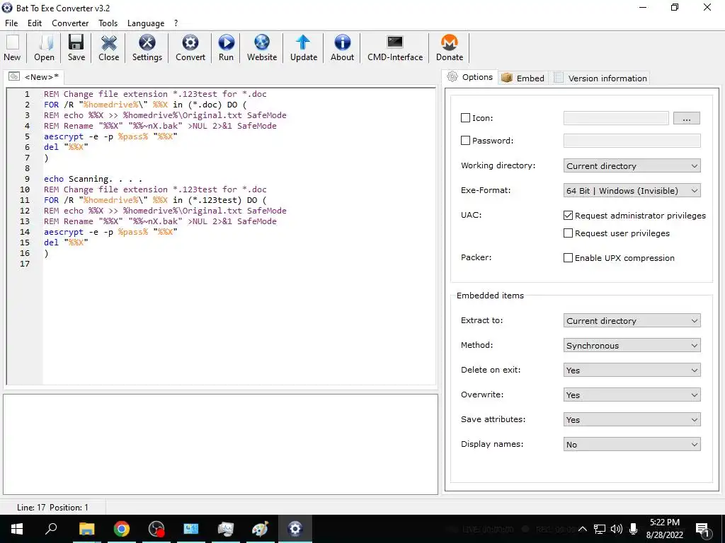This screenshot has height=543, width=725.
Task: Switch to the Embed tab
Action: 523,78
